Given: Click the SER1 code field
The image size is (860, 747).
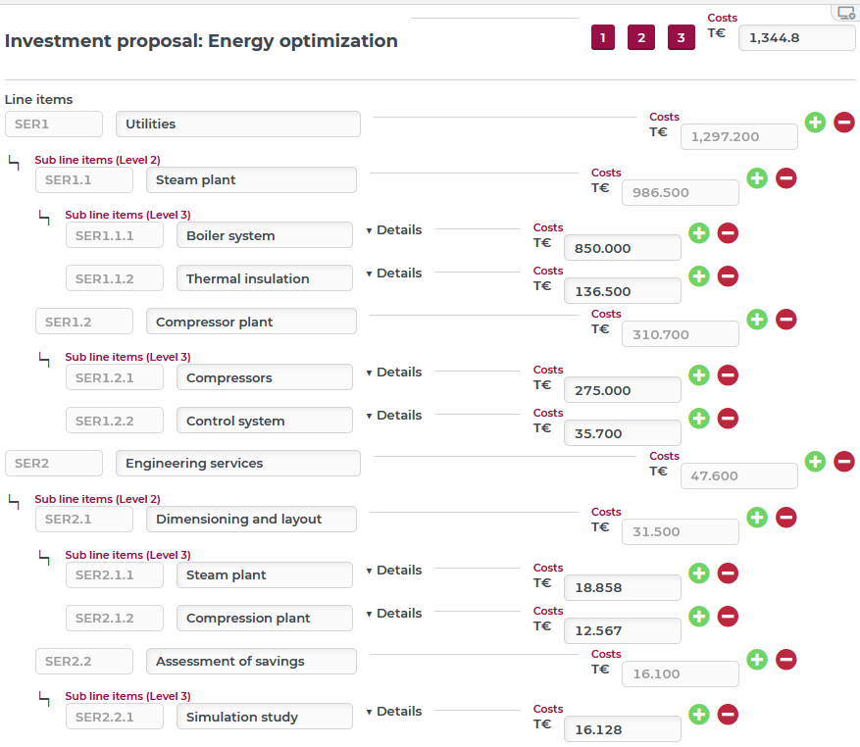Looking at the screenshot, I should tap(54, 124).
